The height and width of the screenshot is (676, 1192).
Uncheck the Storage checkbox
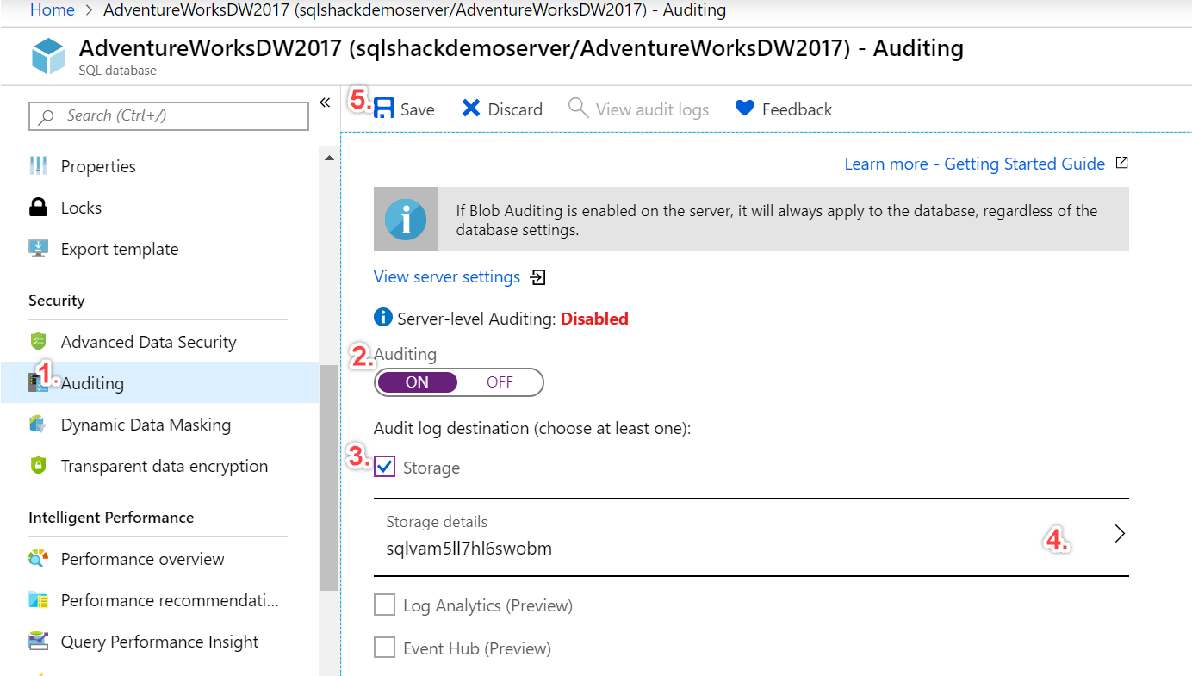[x=384, y=467]
